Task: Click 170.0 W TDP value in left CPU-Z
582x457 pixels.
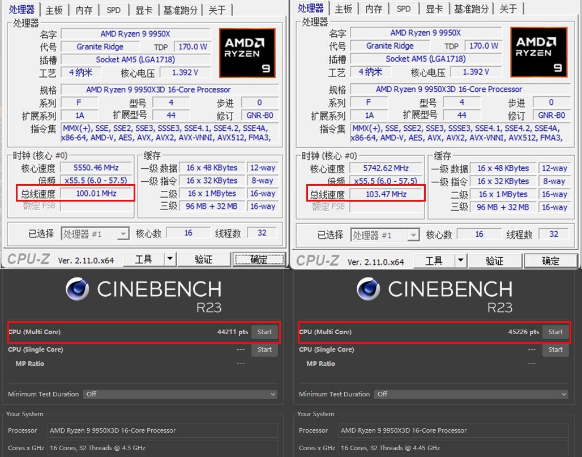Action: (192, 47)
